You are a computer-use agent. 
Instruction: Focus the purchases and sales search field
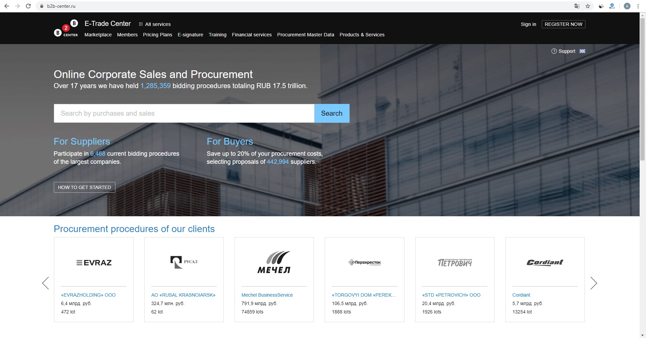(184, 113)
